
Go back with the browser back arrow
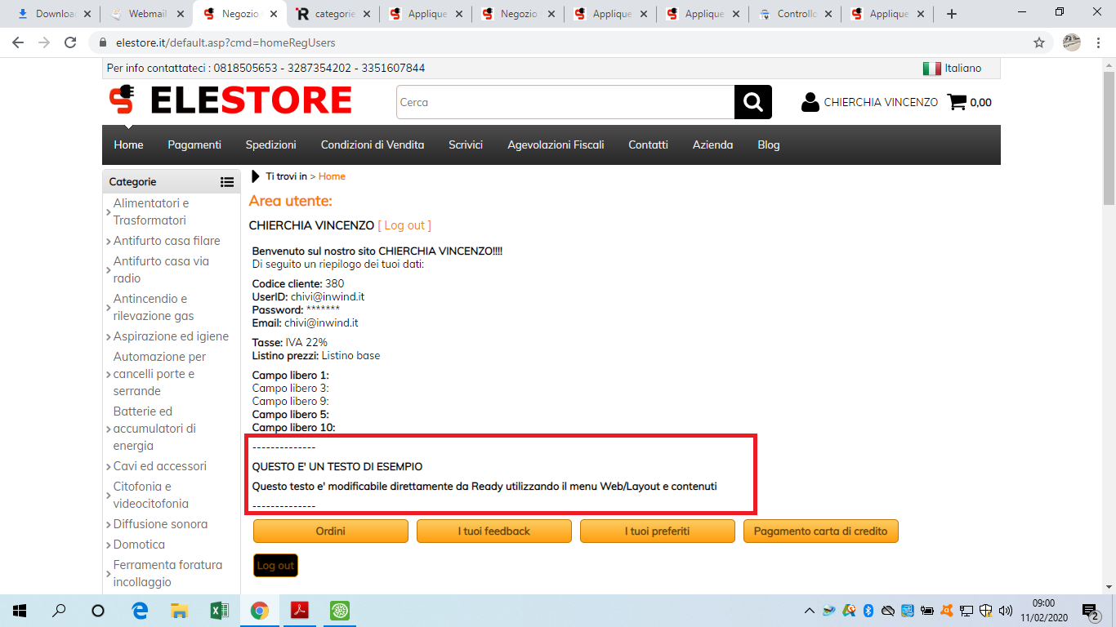click(18, 42)
